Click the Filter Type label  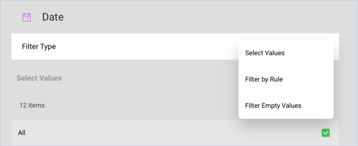point(39,46)
